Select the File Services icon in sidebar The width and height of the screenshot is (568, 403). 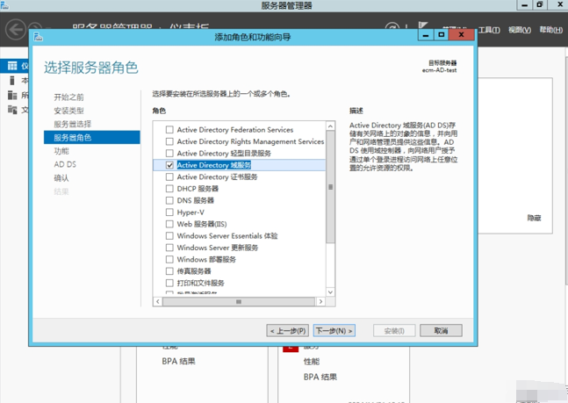12,109
